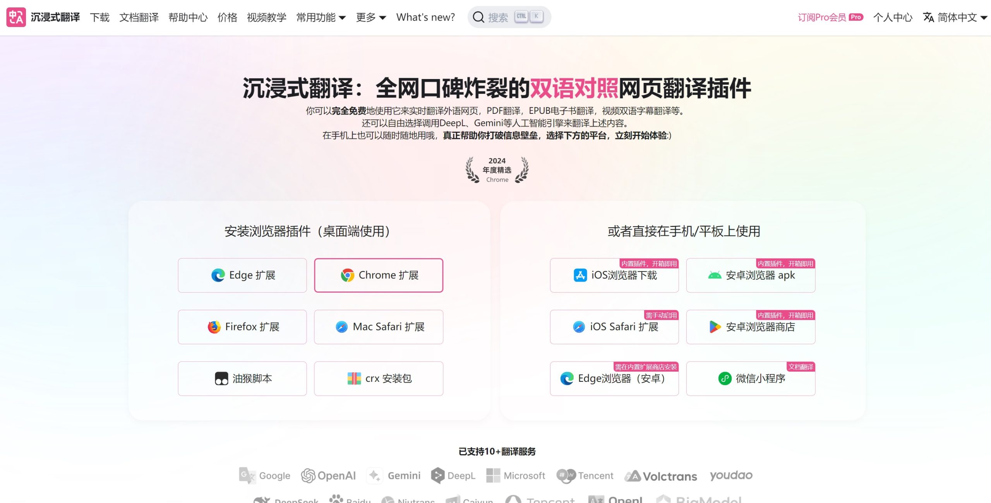Click the iOS Safari 扩展 option

click(614, 326)
